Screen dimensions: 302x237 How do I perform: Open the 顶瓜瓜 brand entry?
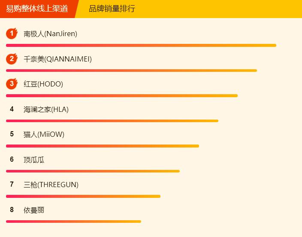34,160
